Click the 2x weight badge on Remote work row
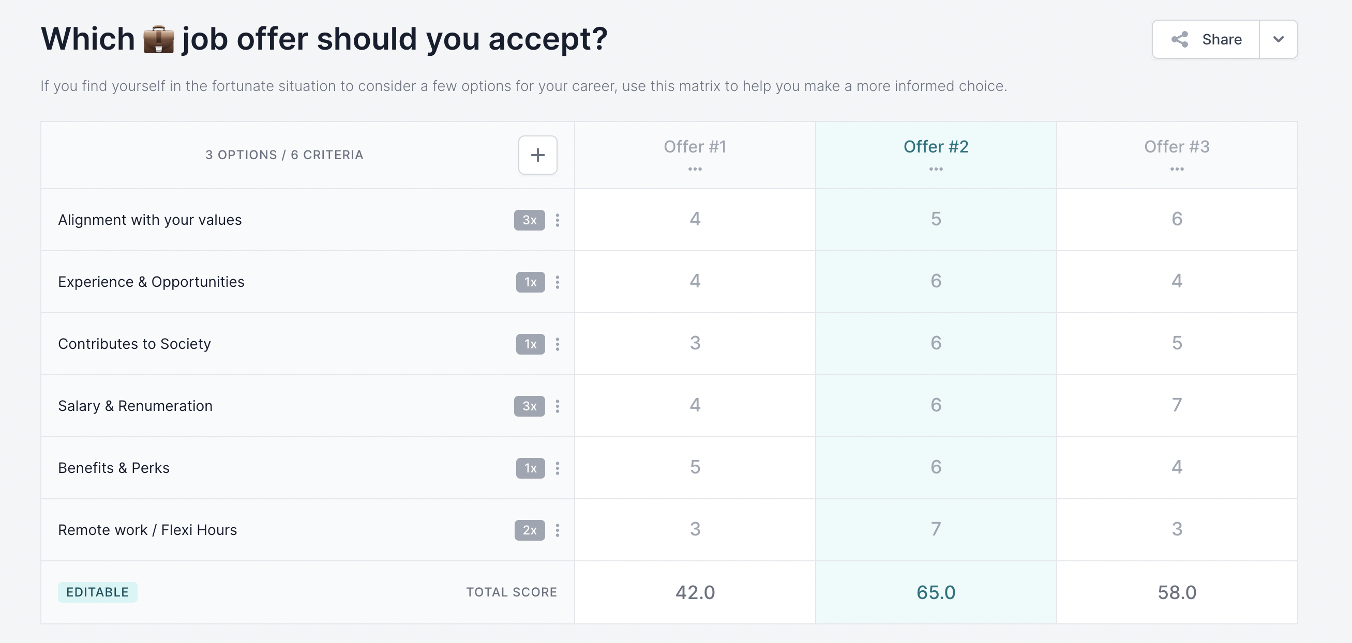Image resolution: width=1352 pixels, height=643 pixels. coord(530,530)
